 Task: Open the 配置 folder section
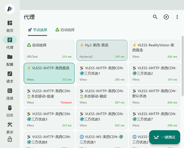point(10,60)
